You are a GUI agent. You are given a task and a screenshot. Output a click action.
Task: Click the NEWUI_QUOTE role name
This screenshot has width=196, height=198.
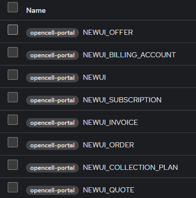click(108, 190)
